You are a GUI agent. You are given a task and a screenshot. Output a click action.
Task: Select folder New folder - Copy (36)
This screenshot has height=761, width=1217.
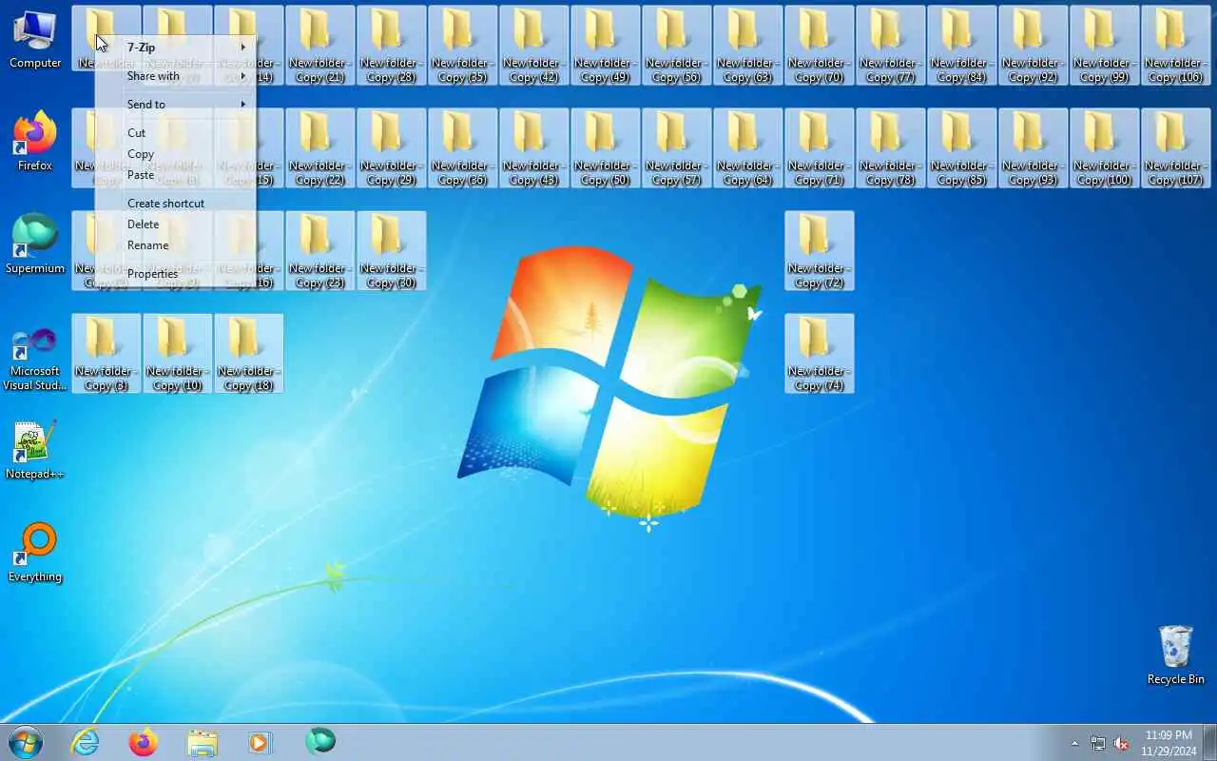[x=463, y=148]
